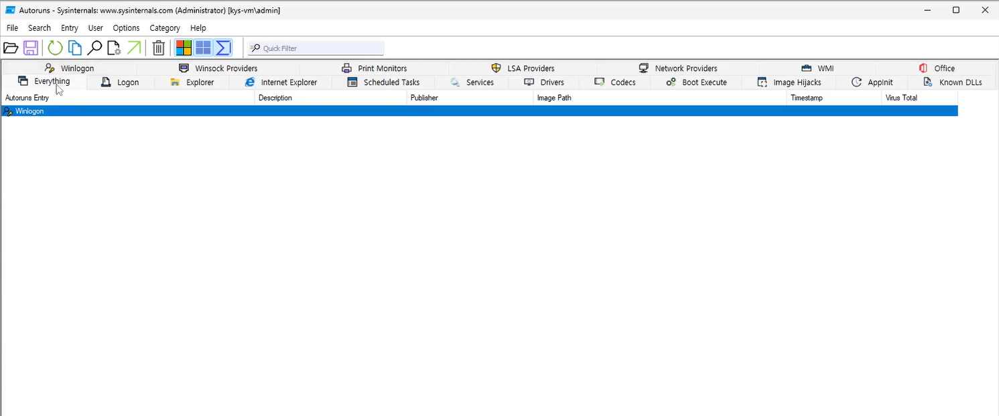Click the Autoruns app icon in title bar
Image resolution: width=999 pixels, height=416 pixels.
(10, 10)
